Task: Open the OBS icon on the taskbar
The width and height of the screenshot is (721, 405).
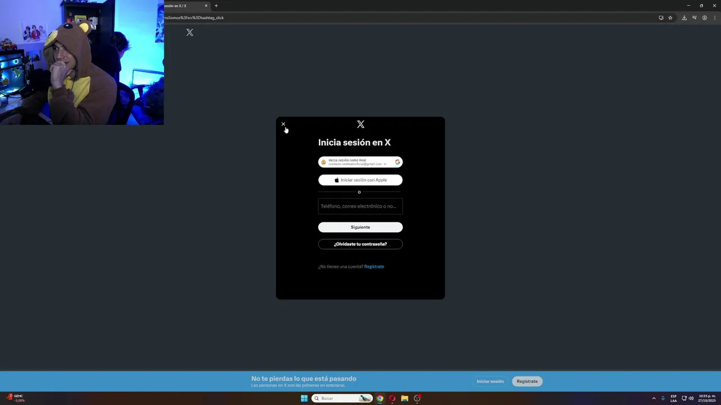Action: click(x=417, y=398)
